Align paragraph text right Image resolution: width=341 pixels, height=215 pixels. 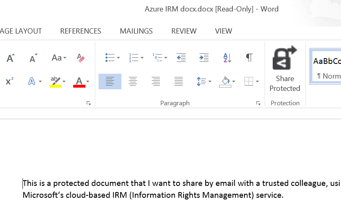[x=156, y=81]
